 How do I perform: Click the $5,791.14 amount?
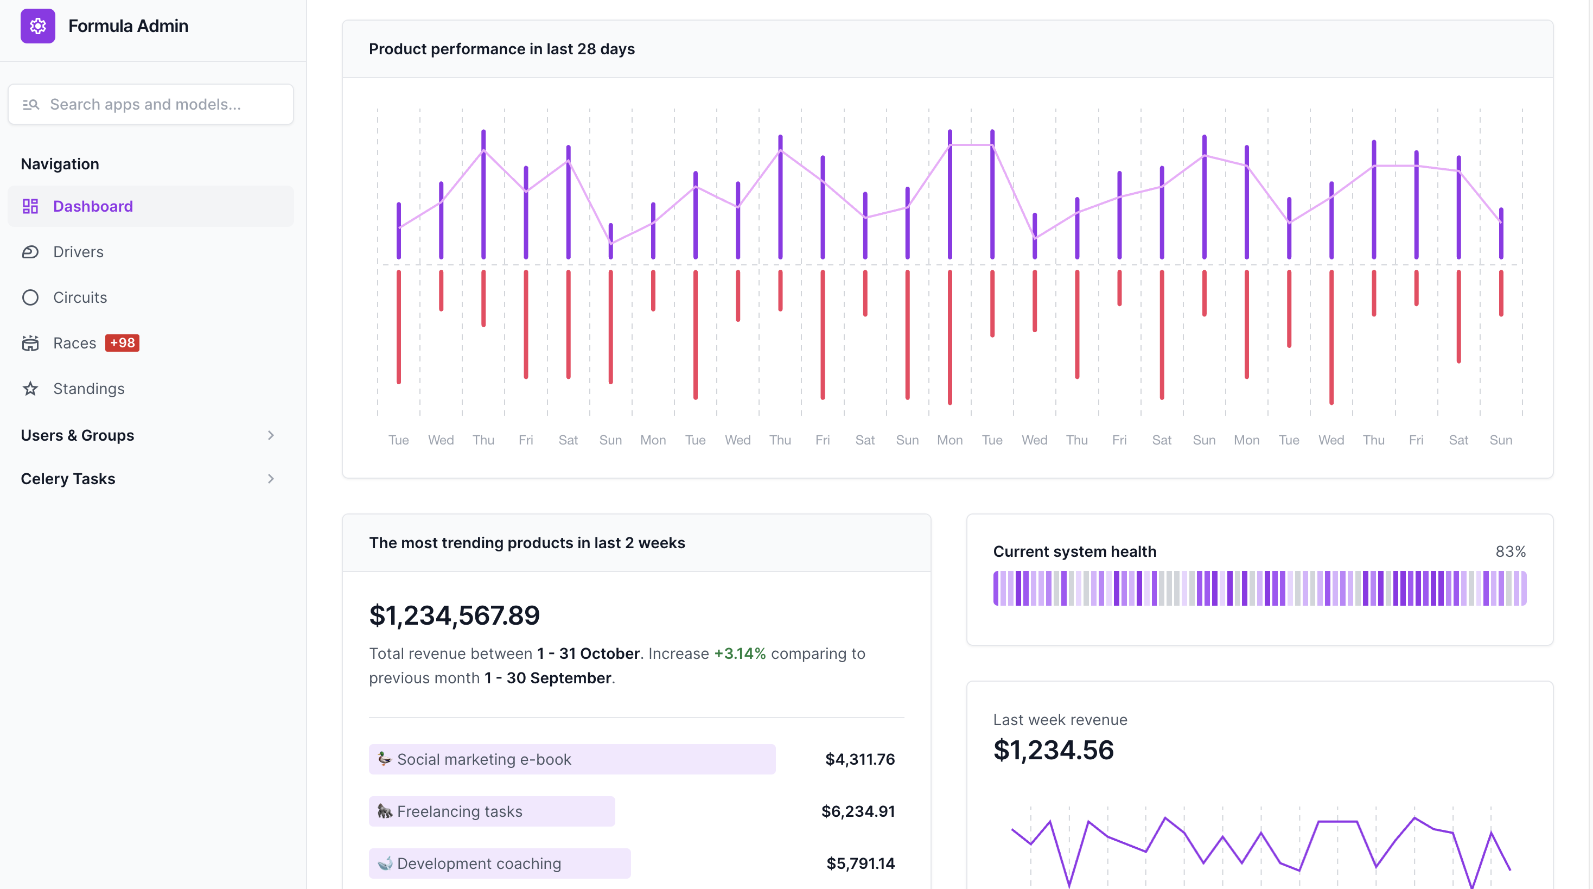coord(860,863)
